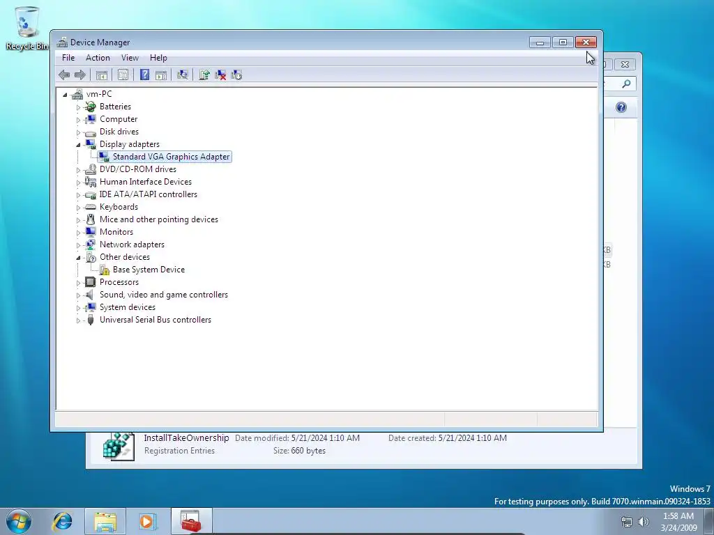The image size is (714, 535).
Task: Open Windows Explorer from the taskbar
Action: click(105, 521)
